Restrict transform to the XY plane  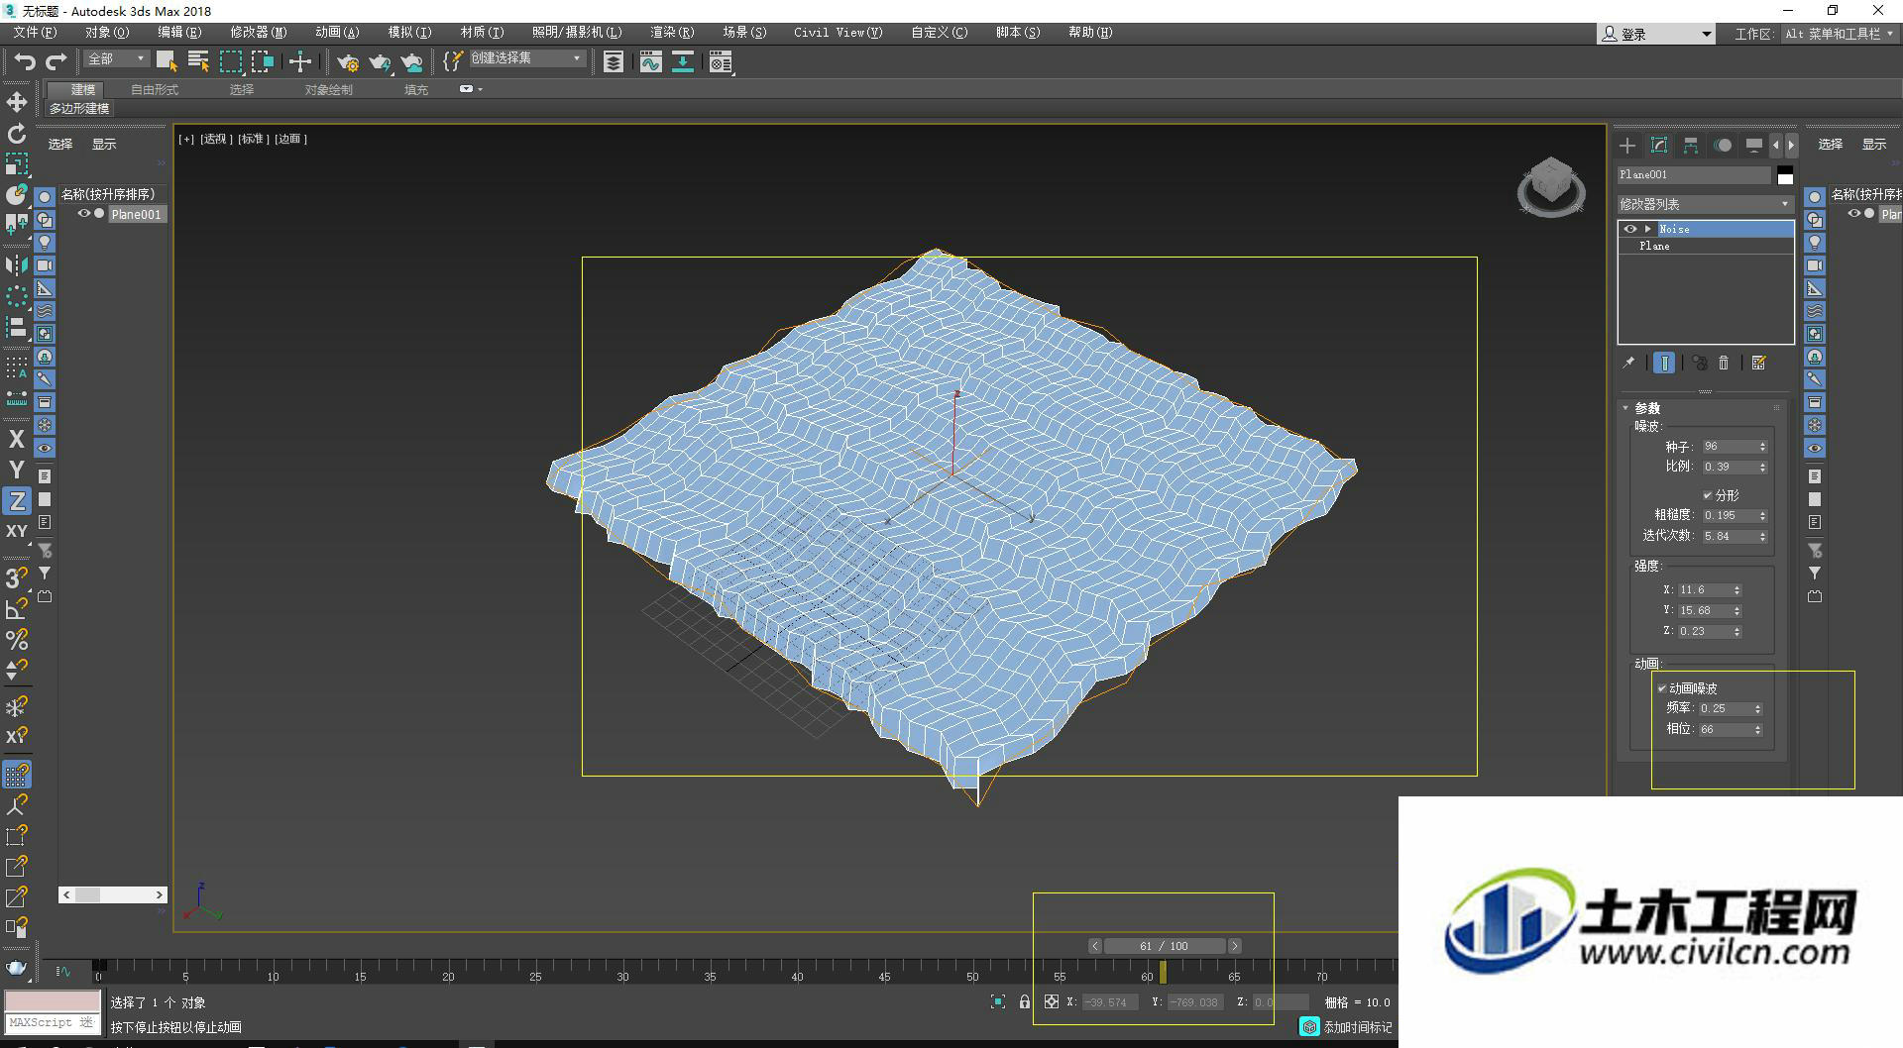(17, 531)
